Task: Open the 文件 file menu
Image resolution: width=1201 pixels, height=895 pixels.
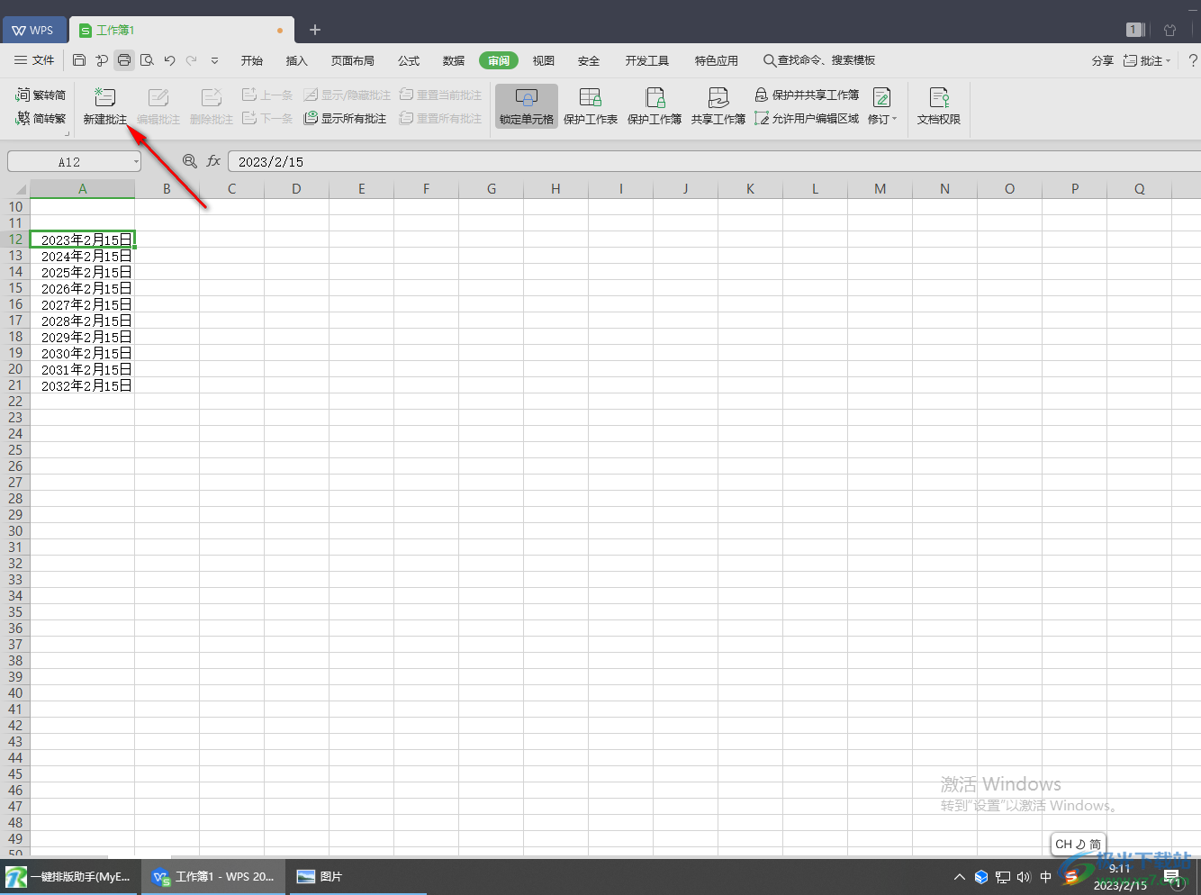Action: tap(34, 60)
